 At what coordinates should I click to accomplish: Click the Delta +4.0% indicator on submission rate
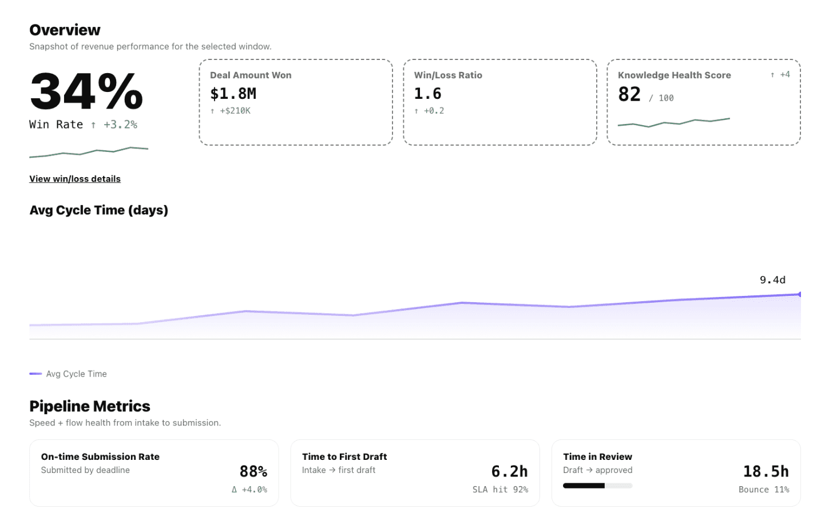pos(249,489)
